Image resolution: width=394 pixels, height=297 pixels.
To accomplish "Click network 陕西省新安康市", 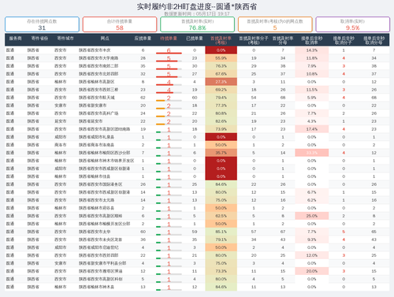I will click(93, 106).
